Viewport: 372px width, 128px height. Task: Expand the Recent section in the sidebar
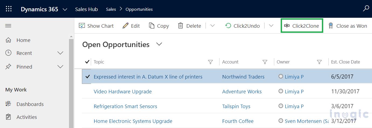(60, 53)
